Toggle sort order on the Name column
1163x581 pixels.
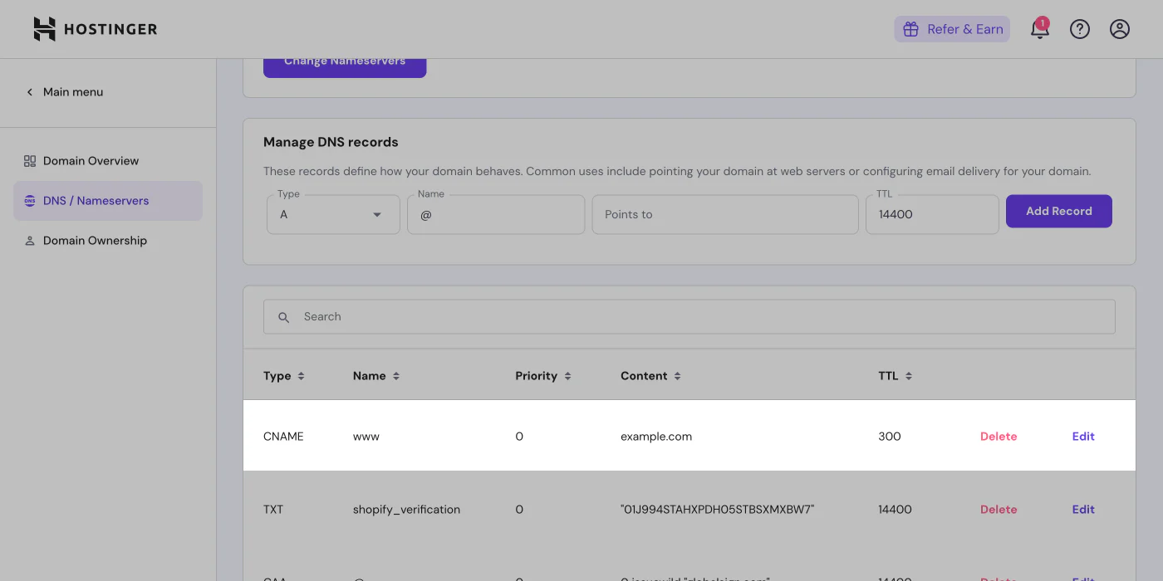click(x=396, y=375)
